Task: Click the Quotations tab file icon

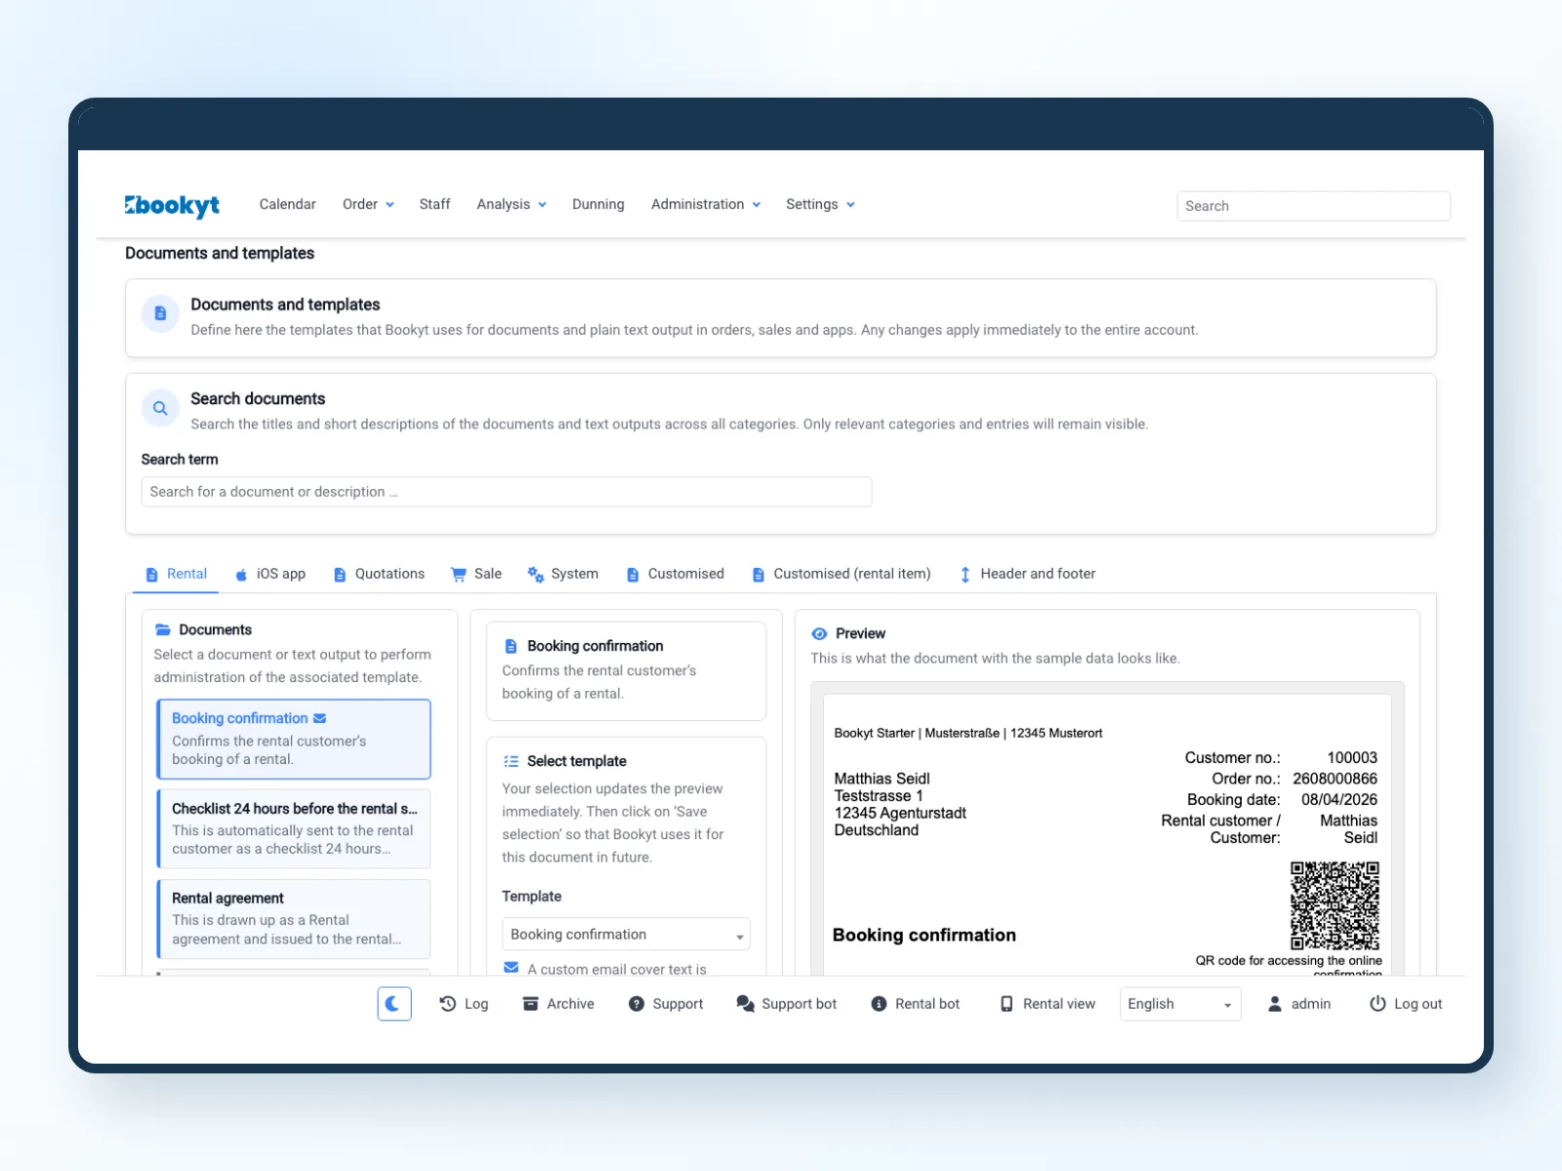Action: coord(340,575)
